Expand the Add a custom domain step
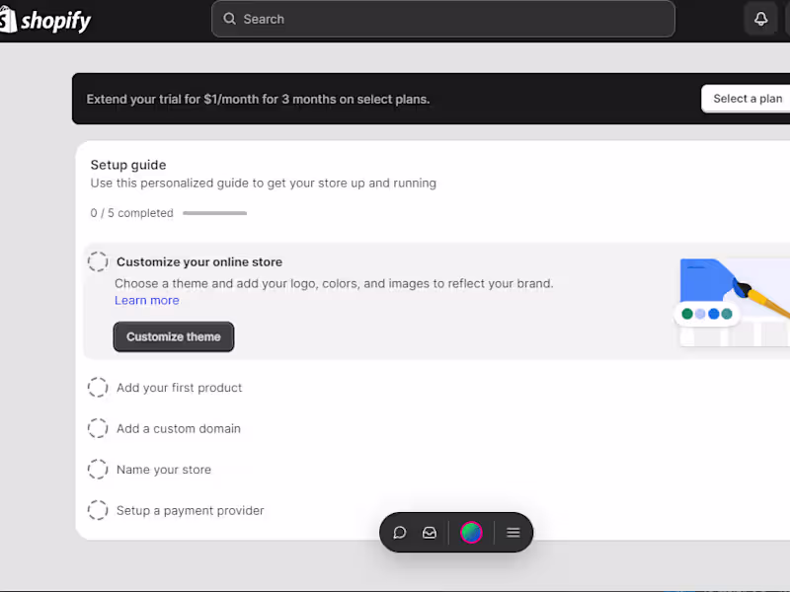 pos(179,428)
